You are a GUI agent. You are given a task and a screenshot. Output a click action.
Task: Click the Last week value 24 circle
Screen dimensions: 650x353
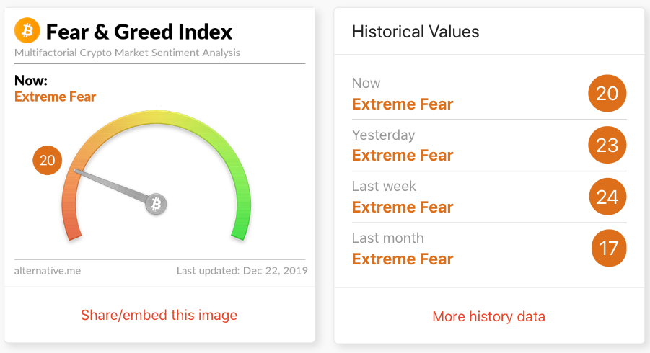tap(607, 197)
